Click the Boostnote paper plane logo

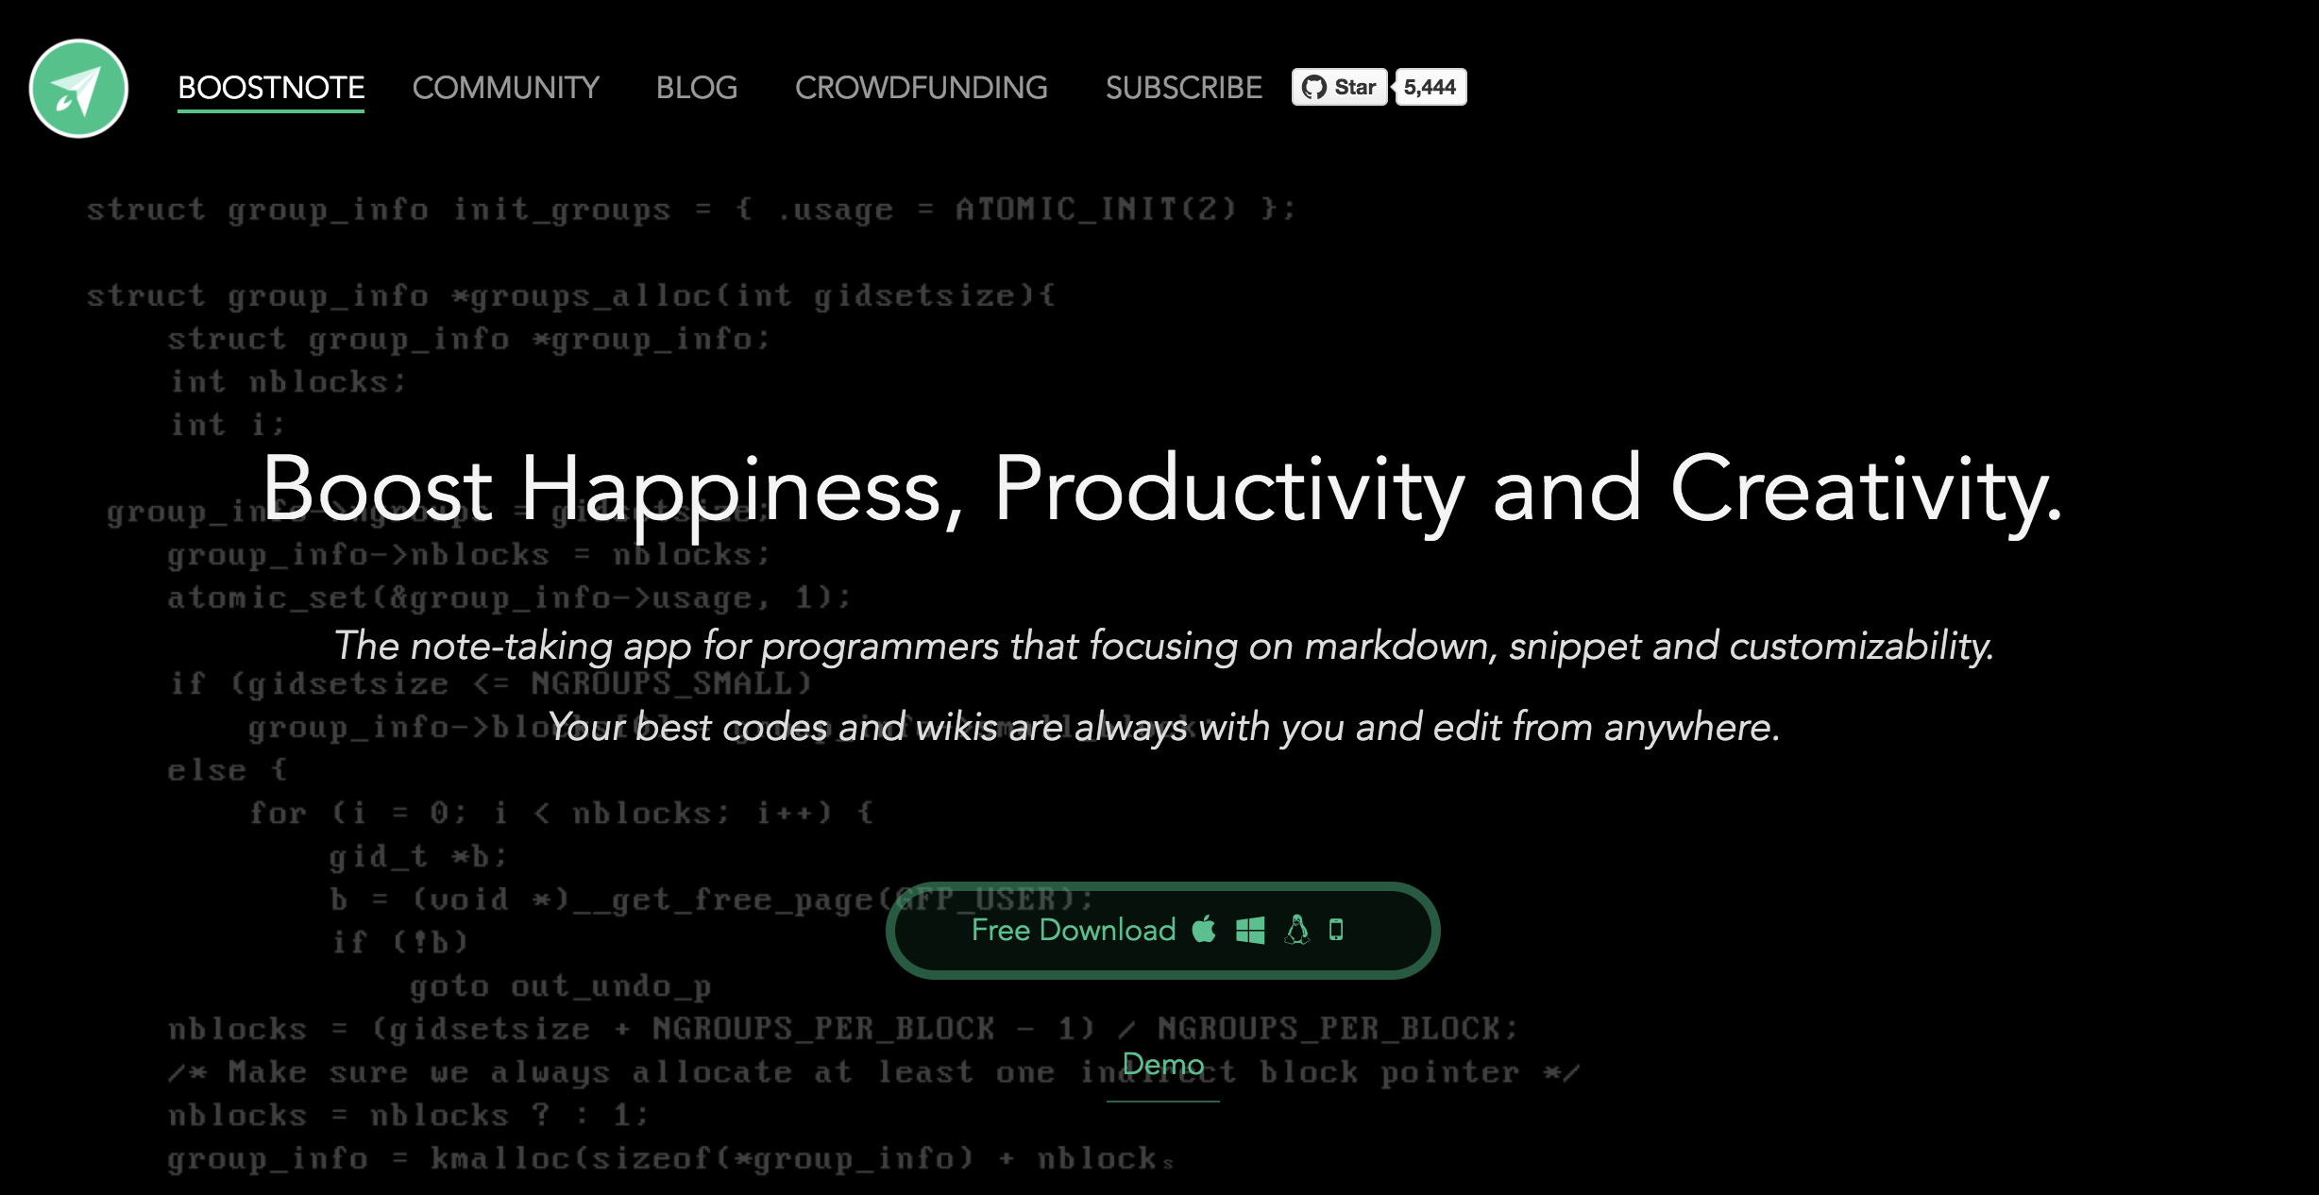tap(78, 89)
